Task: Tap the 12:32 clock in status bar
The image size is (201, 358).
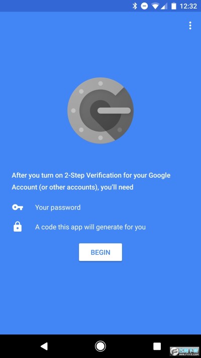Action: pyautogui.click(x=188, y=6)
